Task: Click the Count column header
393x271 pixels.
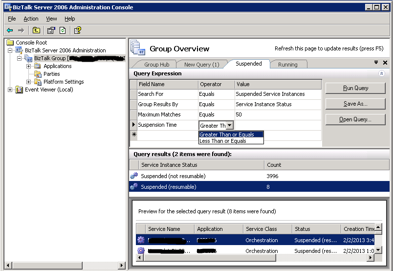Action: [327, 165]
